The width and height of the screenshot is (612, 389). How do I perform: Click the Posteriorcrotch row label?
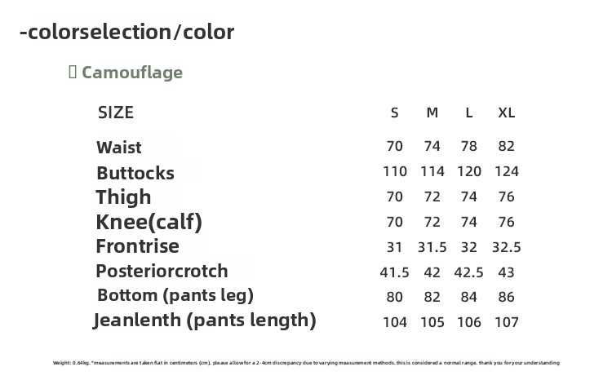click(x=162, y=271)
